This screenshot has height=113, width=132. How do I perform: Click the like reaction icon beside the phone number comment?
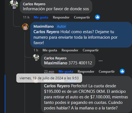122,71
